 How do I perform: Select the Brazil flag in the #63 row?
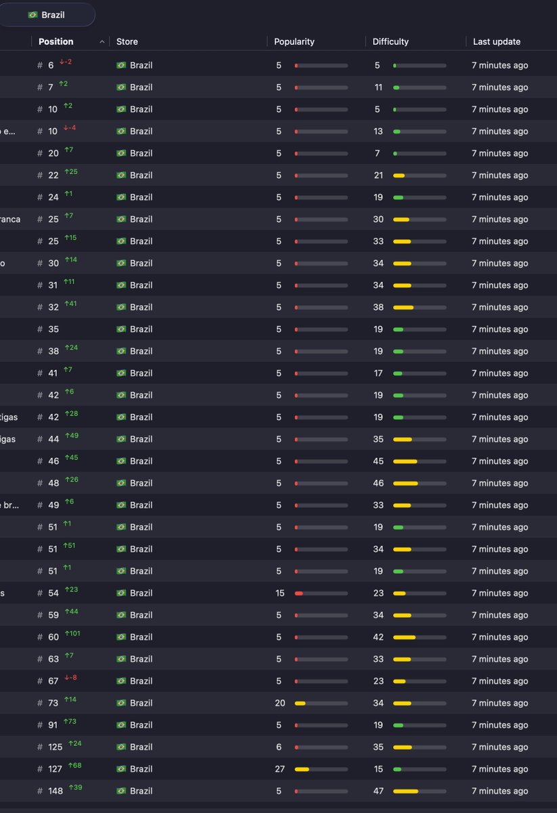coord(121,659)
